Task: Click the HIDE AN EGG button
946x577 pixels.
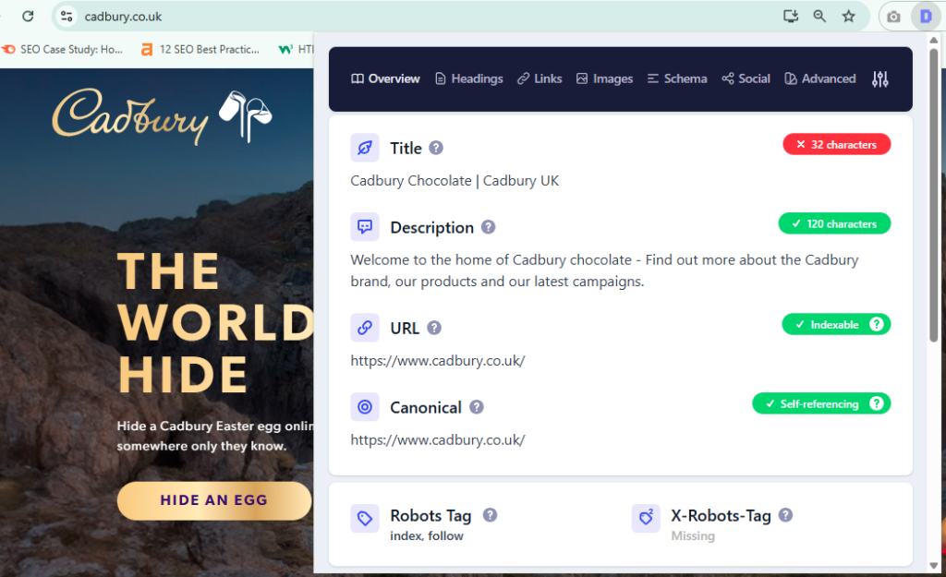Action: (214, 500)
